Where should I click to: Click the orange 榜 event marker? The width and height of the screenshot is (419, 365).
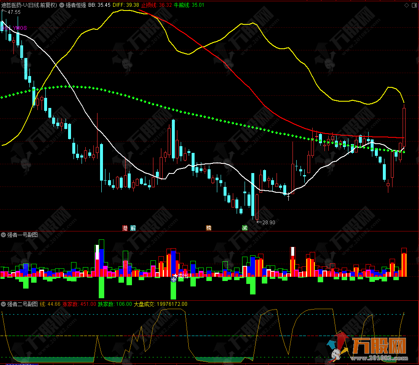point(209,228)
